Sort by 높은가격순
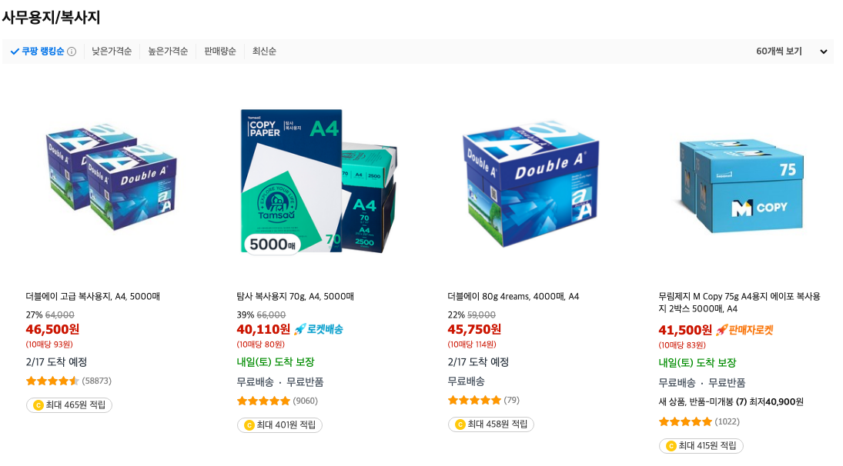 coord(168,52)
